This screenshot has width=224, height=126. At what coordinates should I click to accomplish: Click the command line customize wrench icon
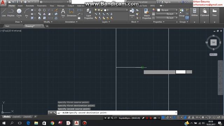point(55,113)
